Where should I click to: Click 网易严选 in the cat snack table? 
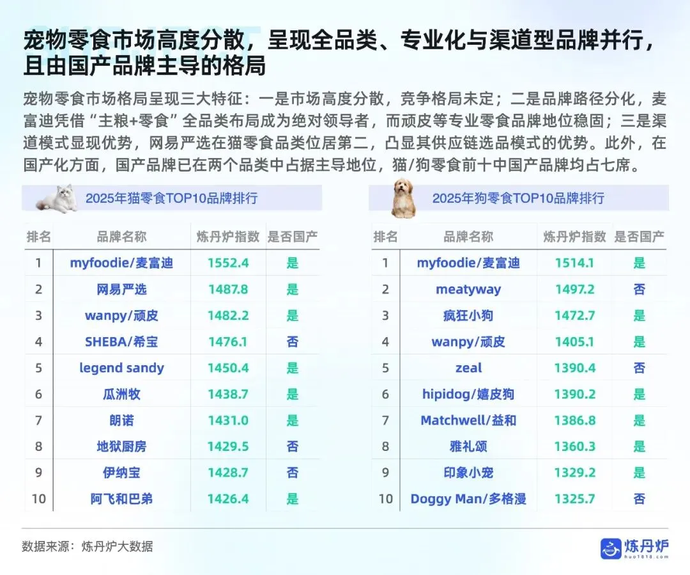[121, 290]
